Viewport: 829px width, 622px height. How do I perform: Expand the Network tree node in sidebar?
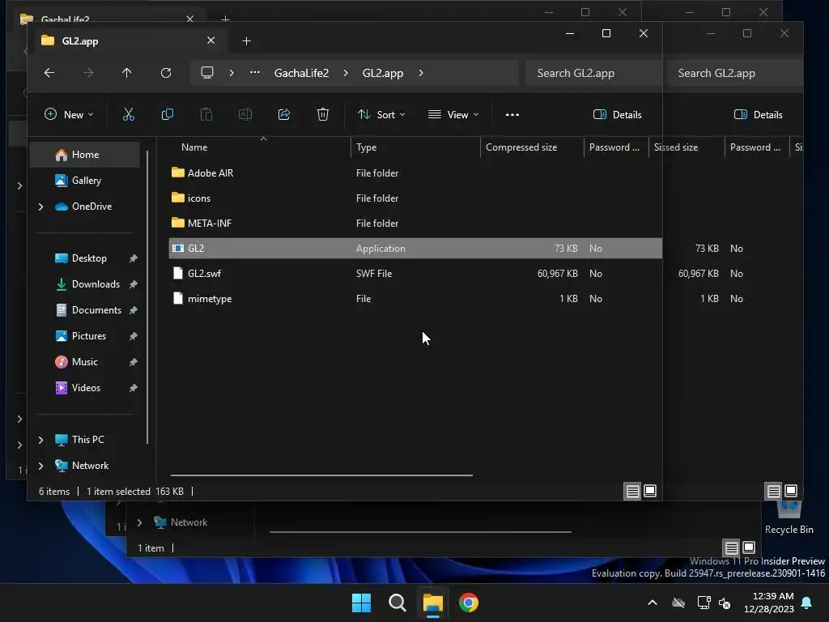pos(40,466)
